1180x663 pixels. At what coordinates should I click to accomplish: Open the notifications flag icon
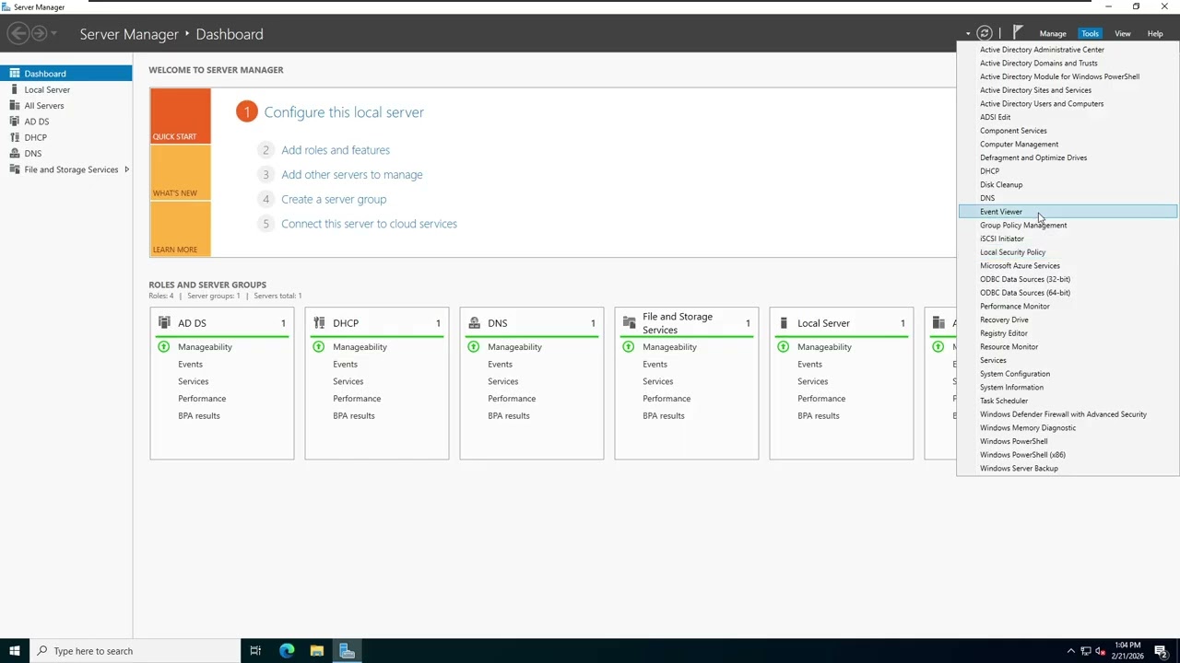(1018, 33)
